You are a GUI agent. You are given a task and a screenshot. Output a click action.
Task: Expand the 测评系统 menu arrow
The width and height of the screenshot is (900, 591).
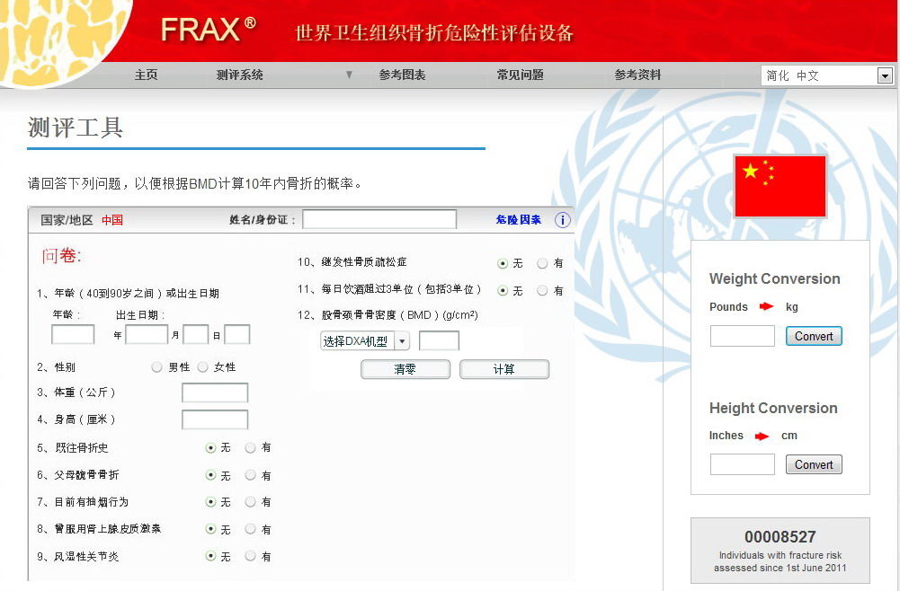pyautogui.click(x=349, y=75)
